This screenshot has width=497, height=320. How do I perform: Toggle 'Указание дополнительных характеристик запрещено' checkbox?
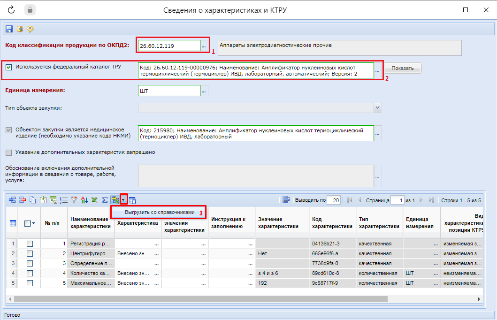tap(9, 152)
